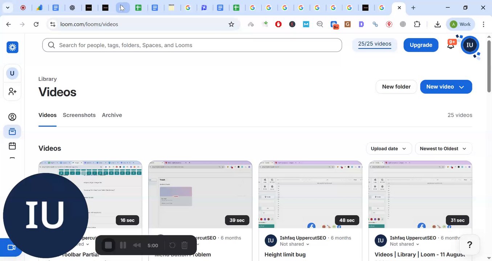The width and height of the screenshot is (492, 261).
Task: Open the calendar icon in left sidebar
Action: [12, 146]
